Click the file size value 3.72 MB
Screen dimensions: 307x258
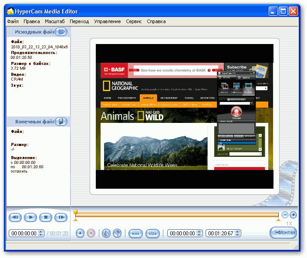click(18, 68)
